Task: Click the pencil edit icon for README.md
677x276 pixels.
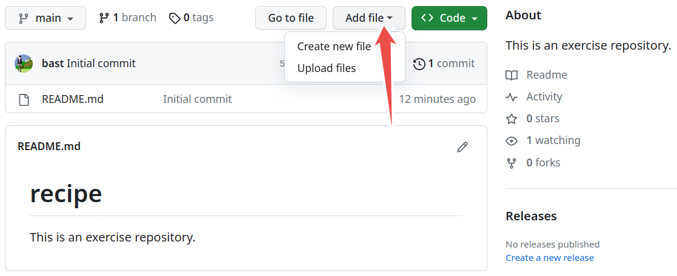Action: [462, 147]
